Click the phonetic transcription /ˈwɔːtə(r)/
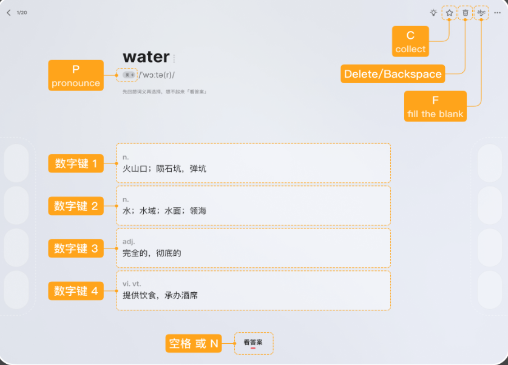The height and width of the screenshot is (365, 508). [x=157, y=75]
